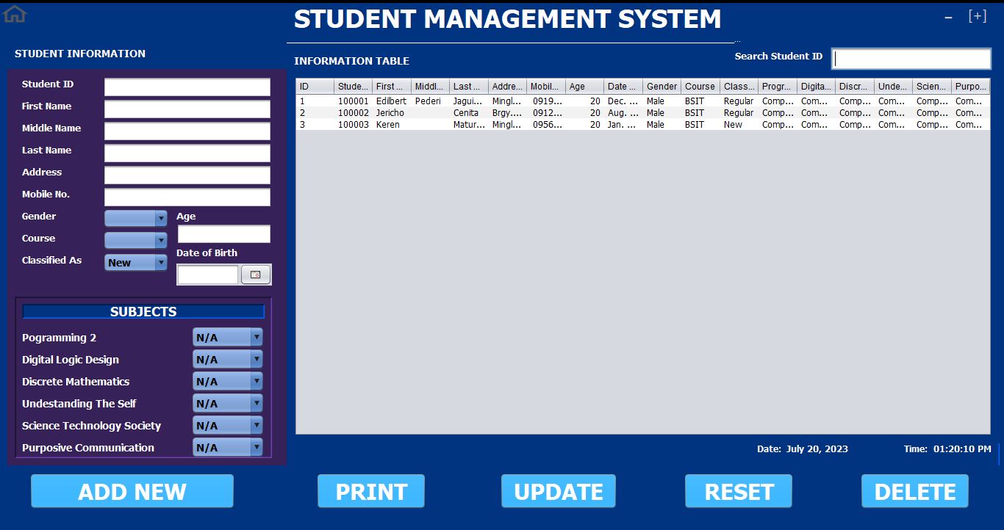Viewport: 1004px width, 530px height.
Task: Expand the Pogramming 2 grade dropdown
Action: (227, 338)
